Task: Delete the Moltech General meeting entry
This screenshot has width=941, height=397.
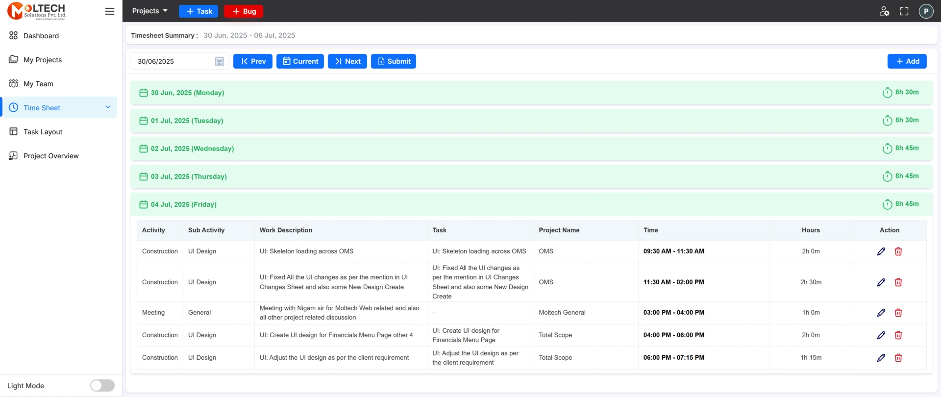Action: pyautogui.click(x=898, y=313)
